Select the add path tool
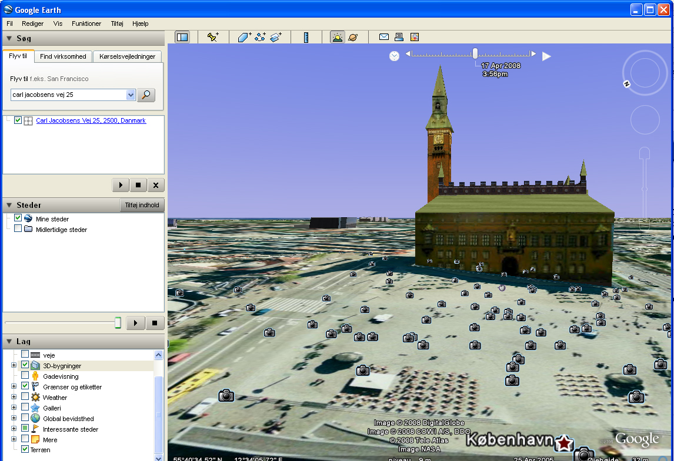The width and height of the screenshot is (674, 461). (261, 37)
